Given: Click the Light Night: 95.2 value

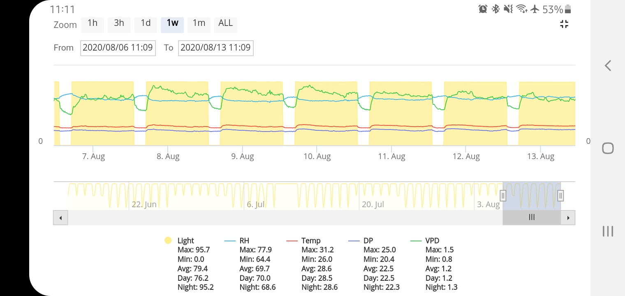Looking at the screenshot, I should point(196,287).
